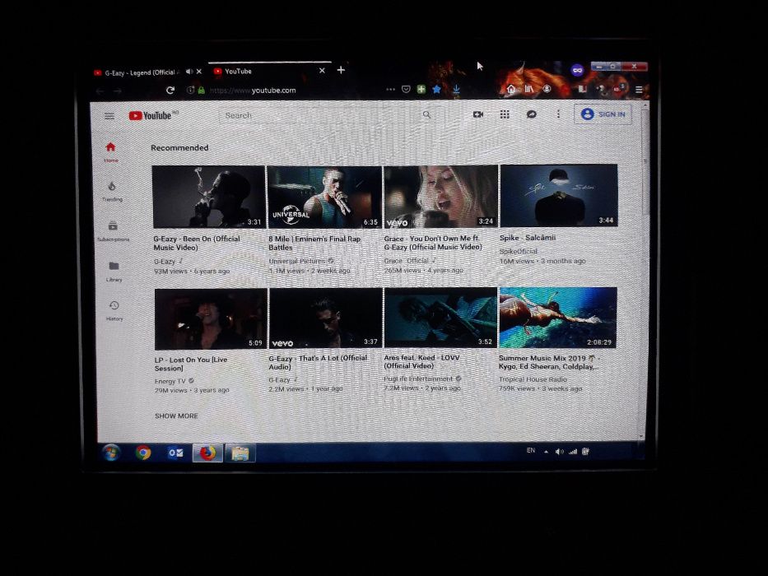Click title 'Spike - Salcâmii'
Image resolution: width=768 pixels, height=576 pixels.
tap(528, 238)
